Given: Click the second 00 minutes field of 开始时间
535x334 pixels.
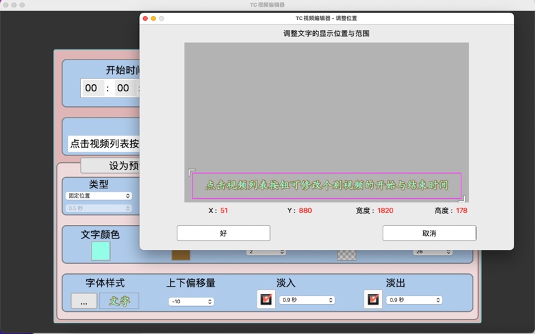Looking at the screenshot, I should (124, 88).
